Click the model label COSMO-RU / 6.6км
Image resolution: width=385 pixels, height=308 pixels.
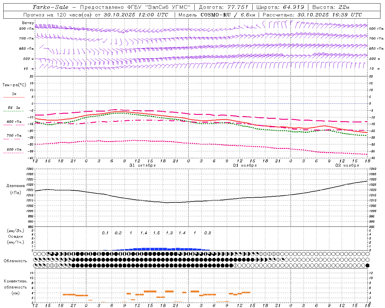(228, 15)
